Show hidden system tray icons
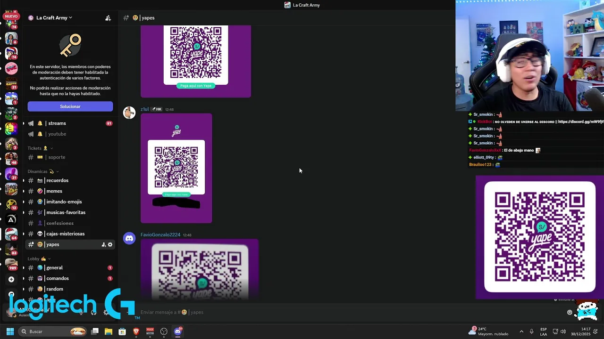This screenshot has width=604, height=339. click(x=521, y=331)
